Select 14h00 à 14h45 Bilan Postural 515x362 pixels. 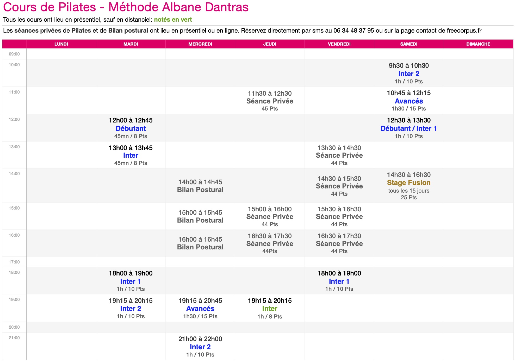(x=200, y=186)
